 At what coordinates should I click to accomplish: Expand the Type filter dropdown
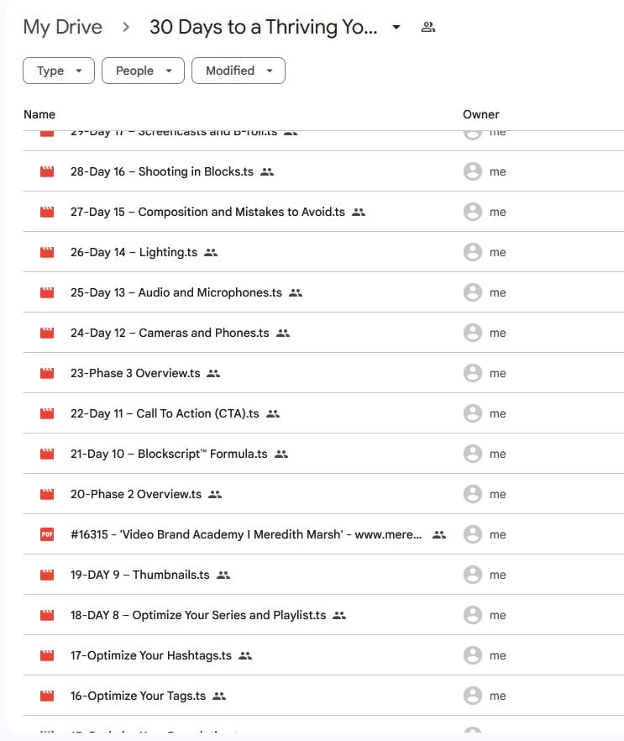58,71
